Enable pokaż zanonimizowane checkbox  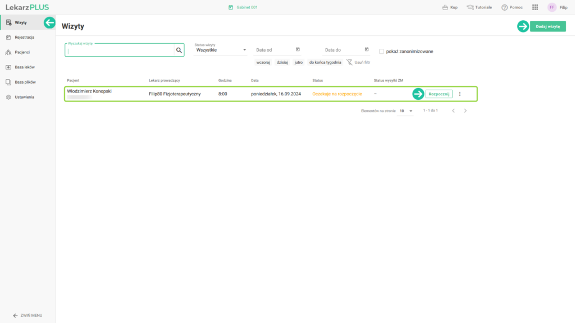tap(381, 51)
